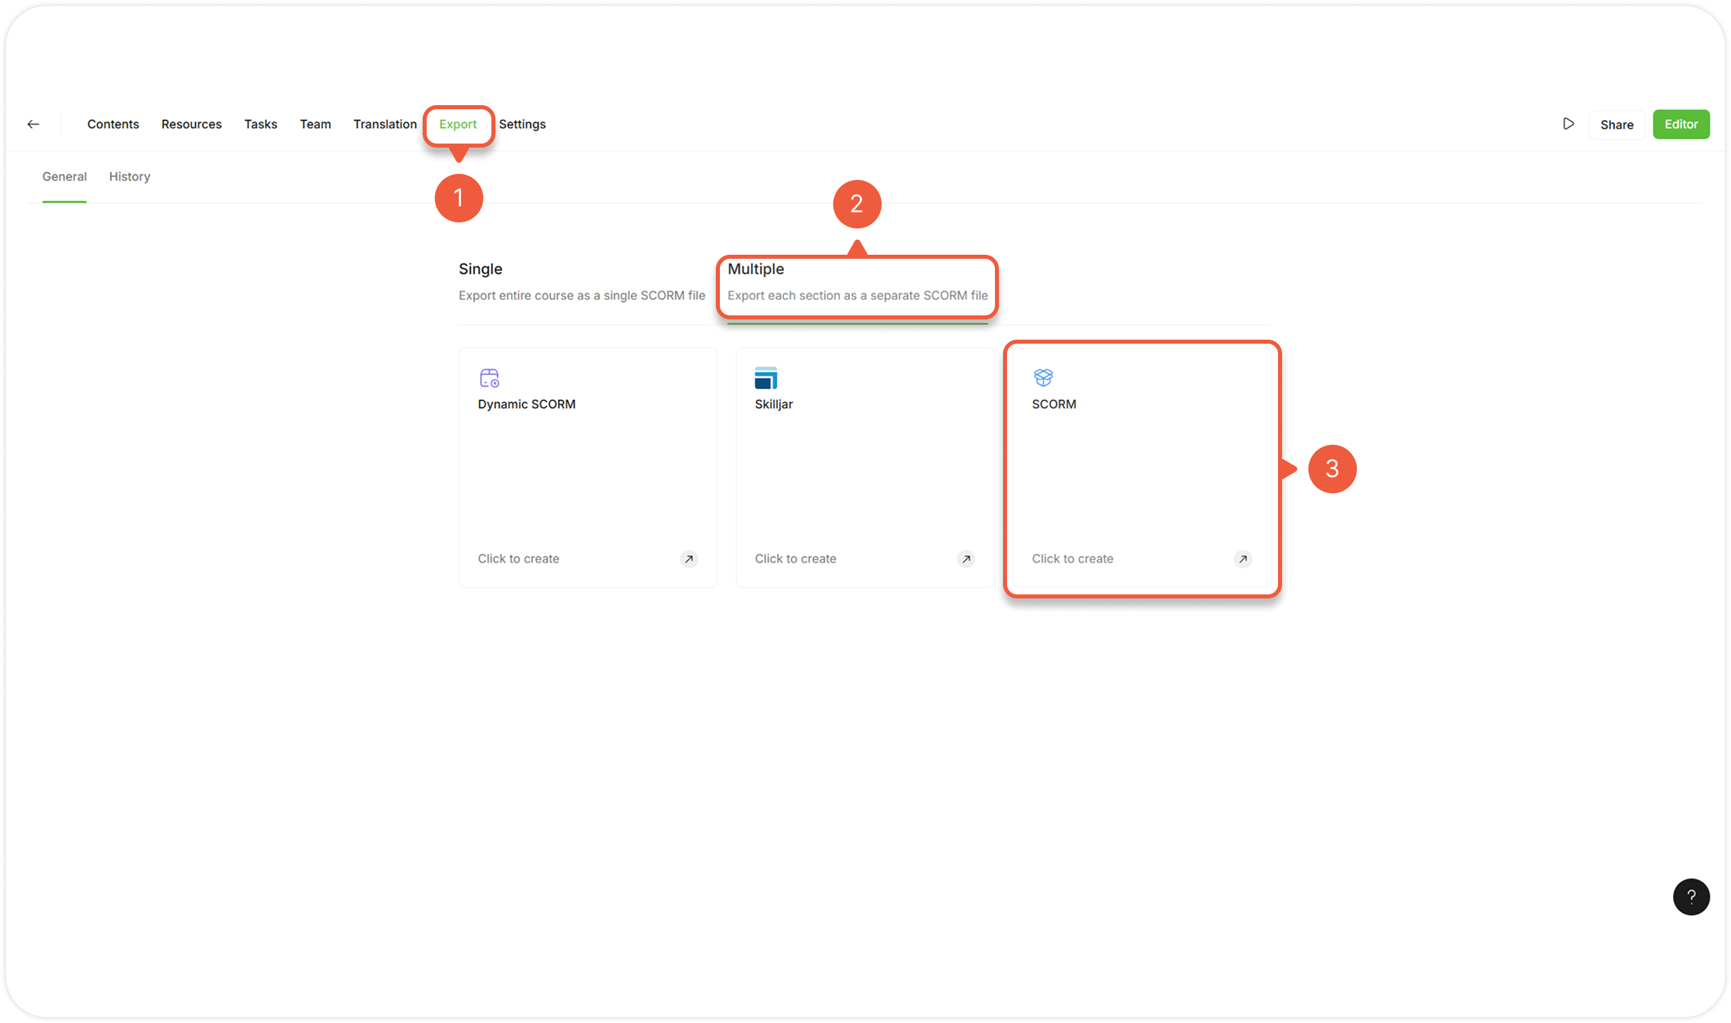
Task: Click 'Click to create' on the Skilljar card
Action: pos(795,559)
